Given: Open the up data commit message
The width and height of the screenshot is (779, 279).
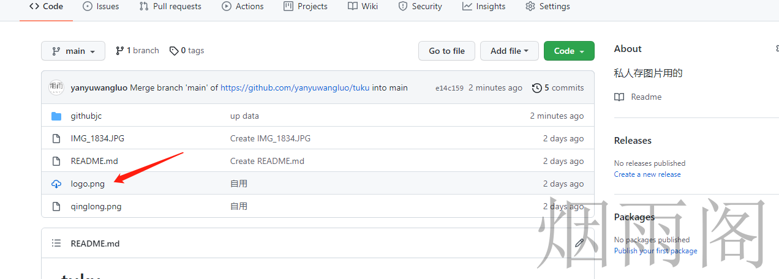Looking at the screenshot, I should 244,116.
